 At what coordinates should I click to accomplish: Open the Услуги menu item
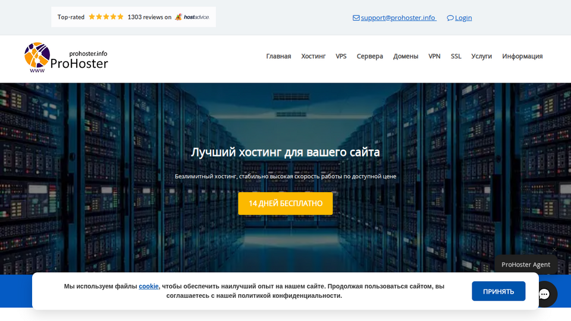[481, 56]
